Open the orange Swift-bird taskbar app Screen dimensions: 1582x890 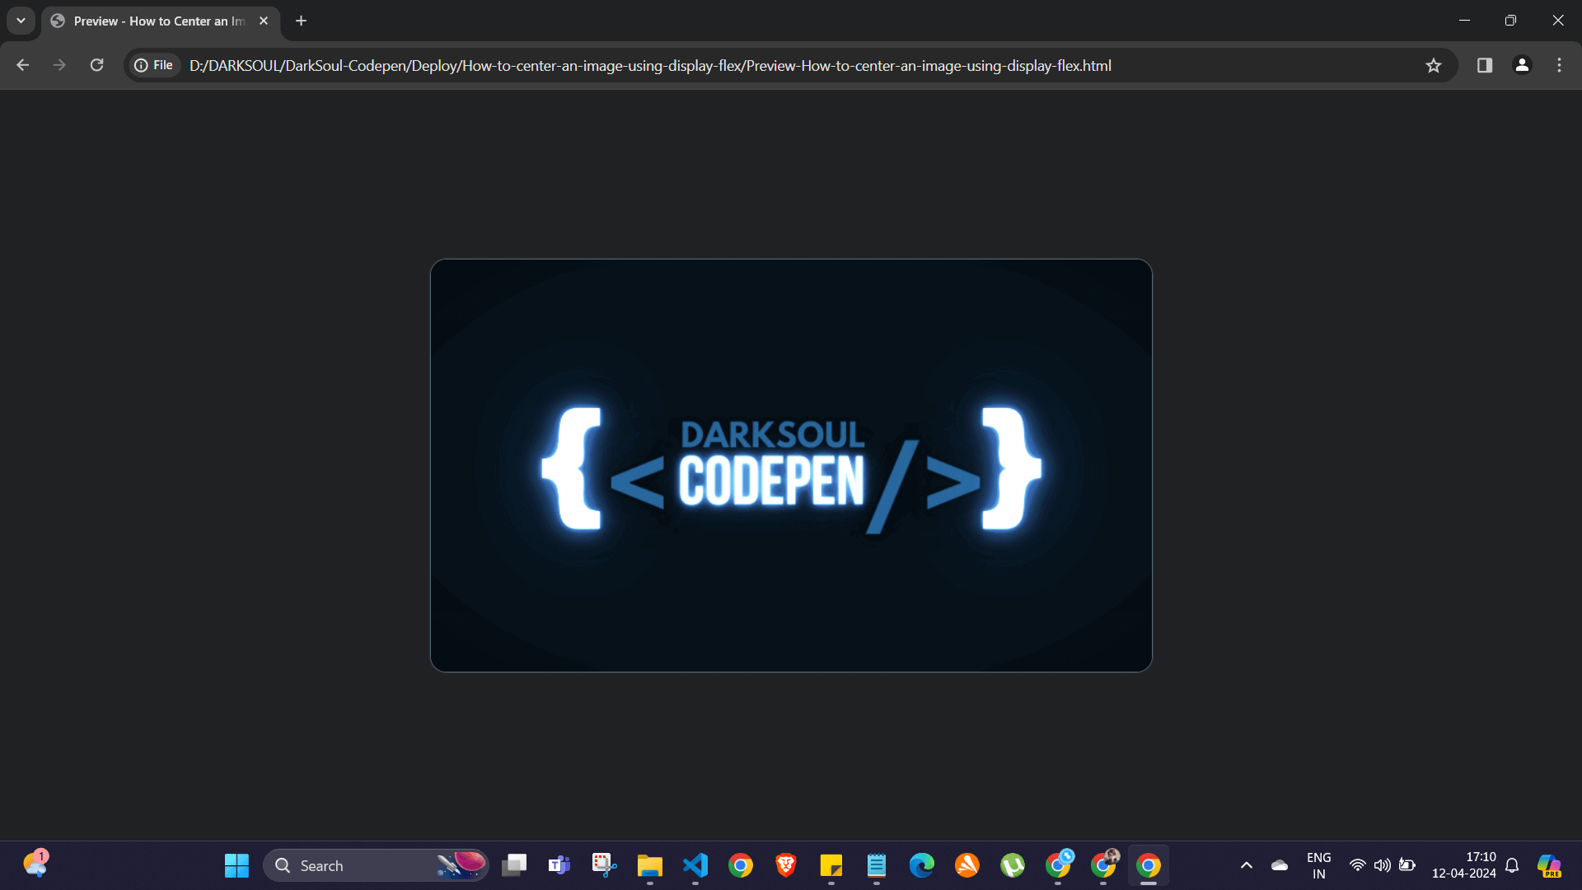pos(967,865)
